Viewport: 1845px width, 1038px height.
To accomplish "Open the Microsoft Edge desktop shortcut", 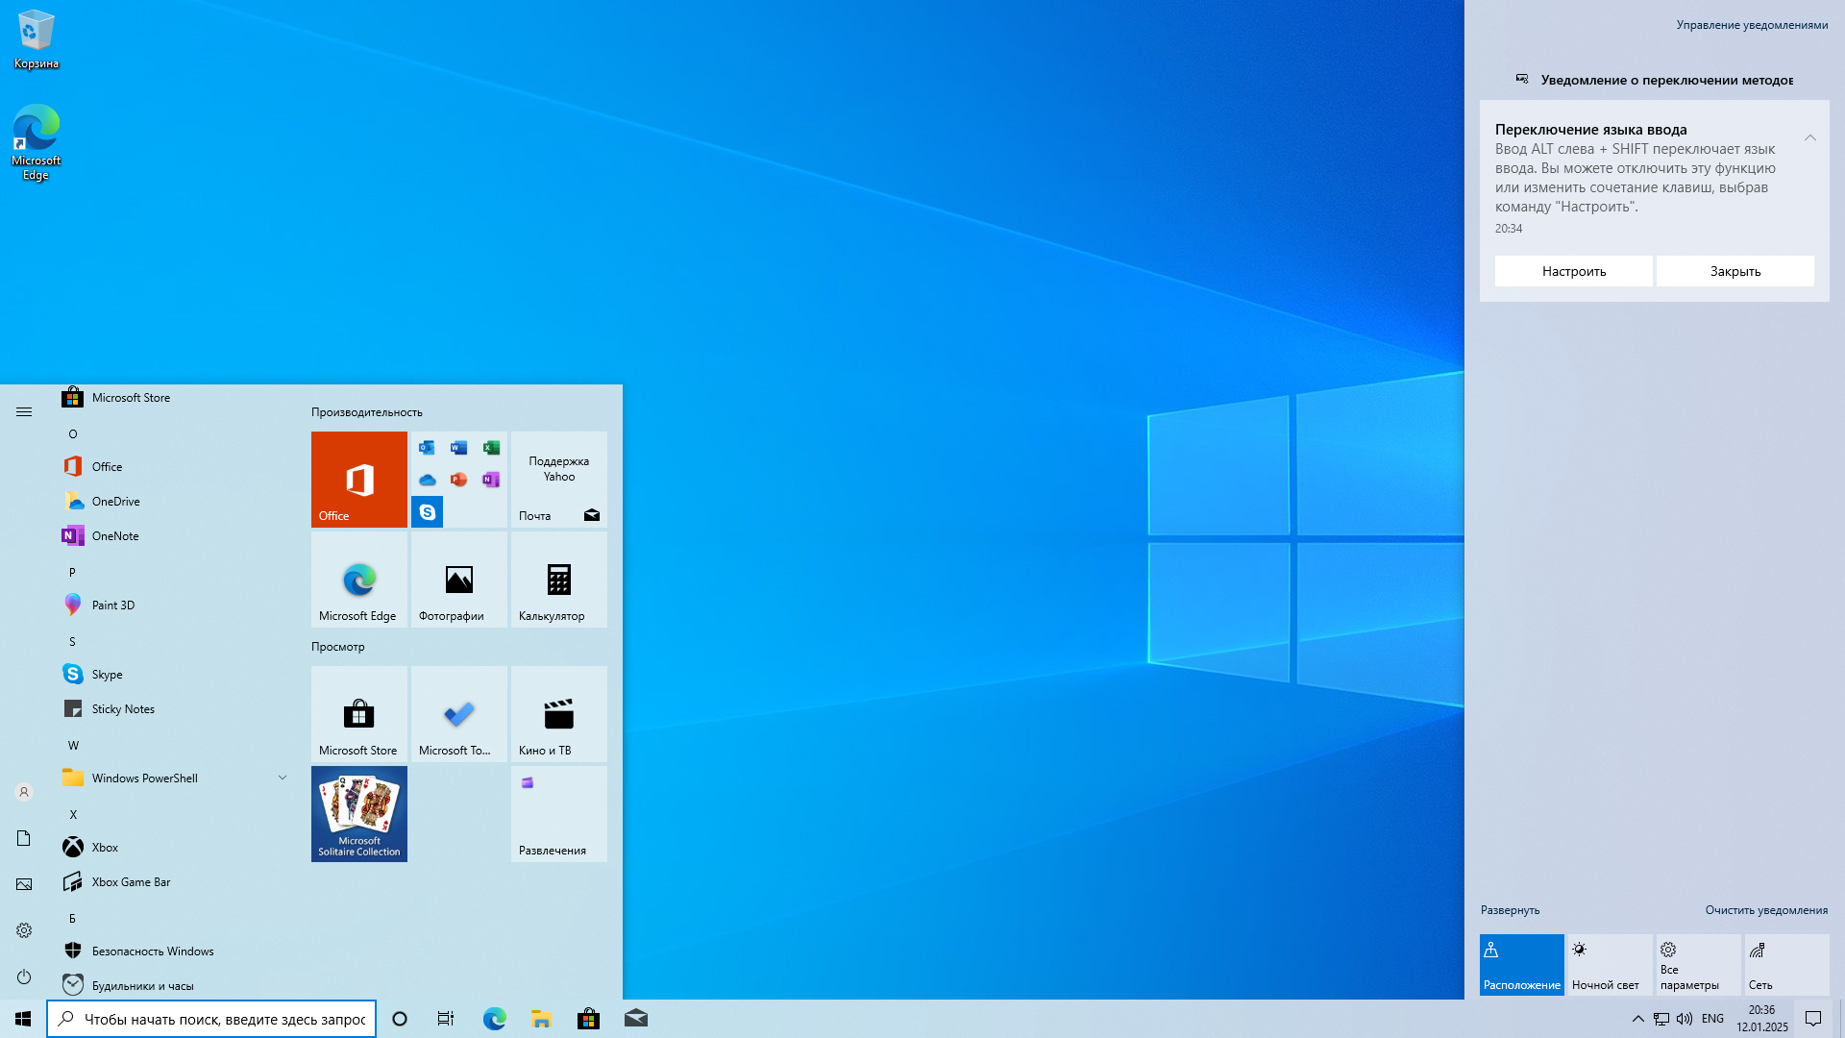I will [x=36, y=142].
